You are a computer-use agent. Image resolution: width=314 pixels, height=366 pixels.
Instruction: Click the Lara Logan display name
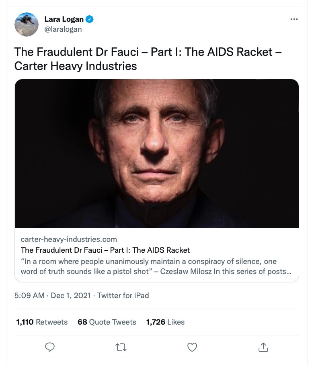click(x=64, y=19)
